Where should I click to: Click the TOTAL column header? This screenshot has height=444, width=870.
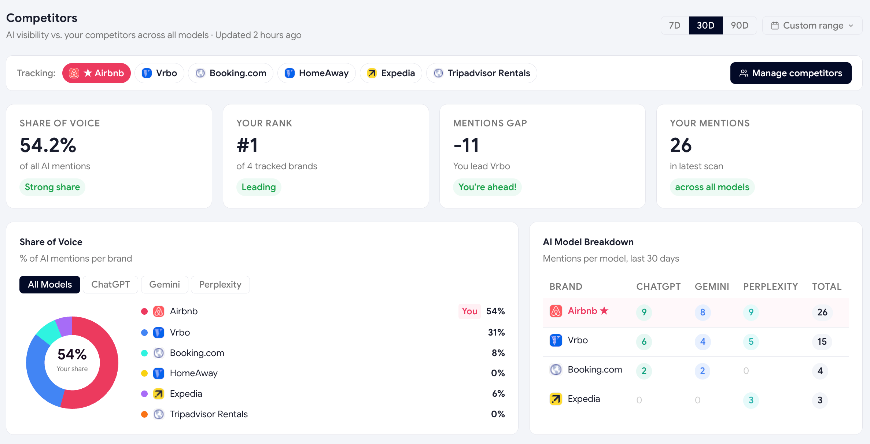click(827, 286)
